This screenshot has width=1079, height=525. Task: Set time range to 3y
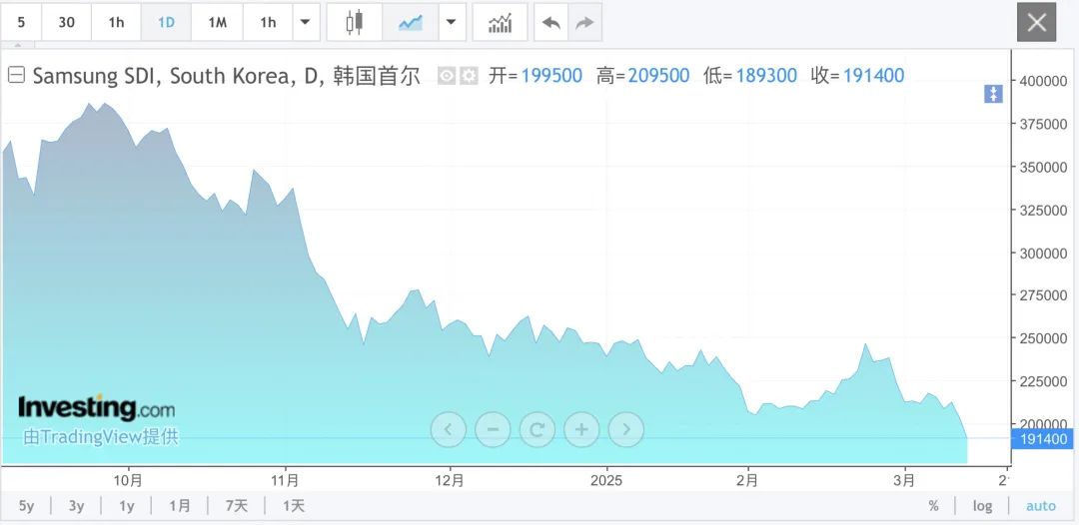coord(76,506)
